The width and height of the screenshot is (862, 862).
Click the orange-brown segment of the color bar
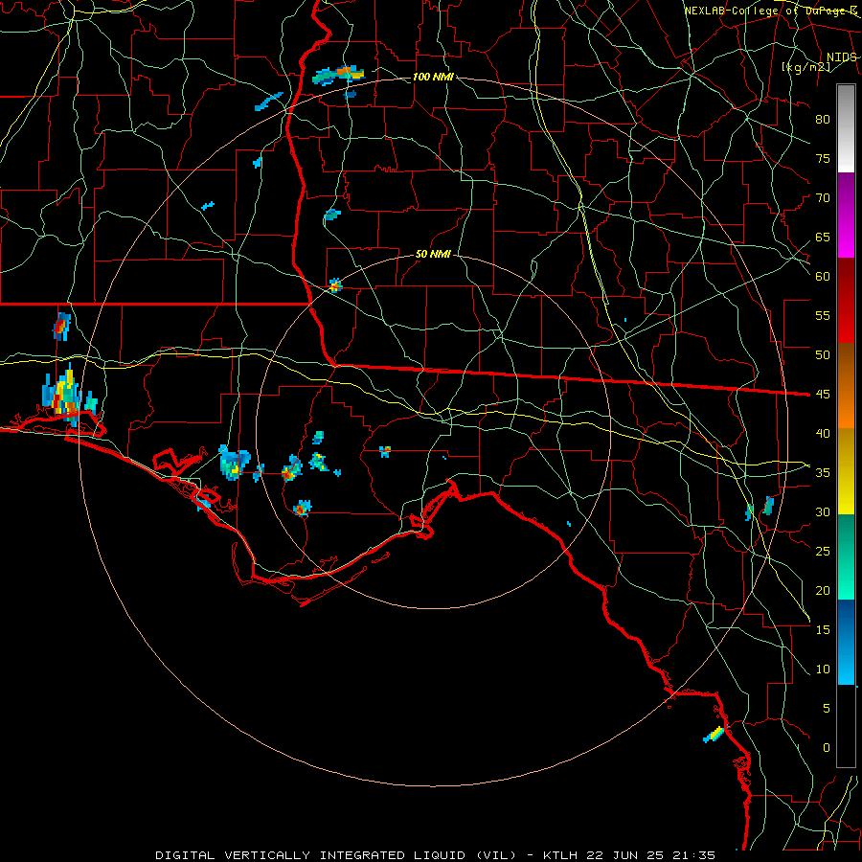click(846, 385)
